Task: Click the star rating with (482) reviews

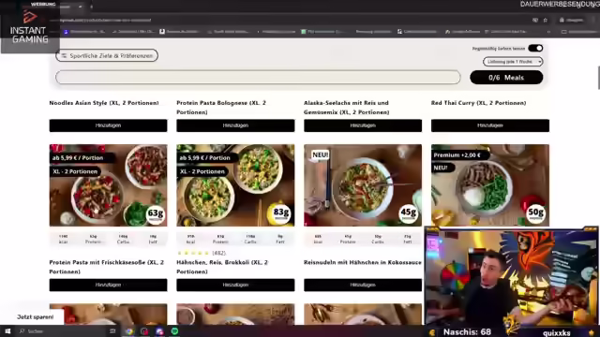Action: (x=202, y=253)
